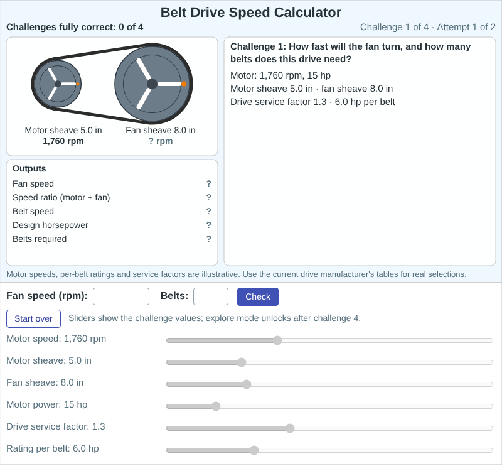Click the 'Belts required' output row label

pyautogui.click(x=40, y=239)
